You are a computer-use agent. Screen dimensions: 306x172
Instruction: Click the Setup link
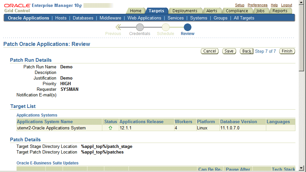point(240,5)
